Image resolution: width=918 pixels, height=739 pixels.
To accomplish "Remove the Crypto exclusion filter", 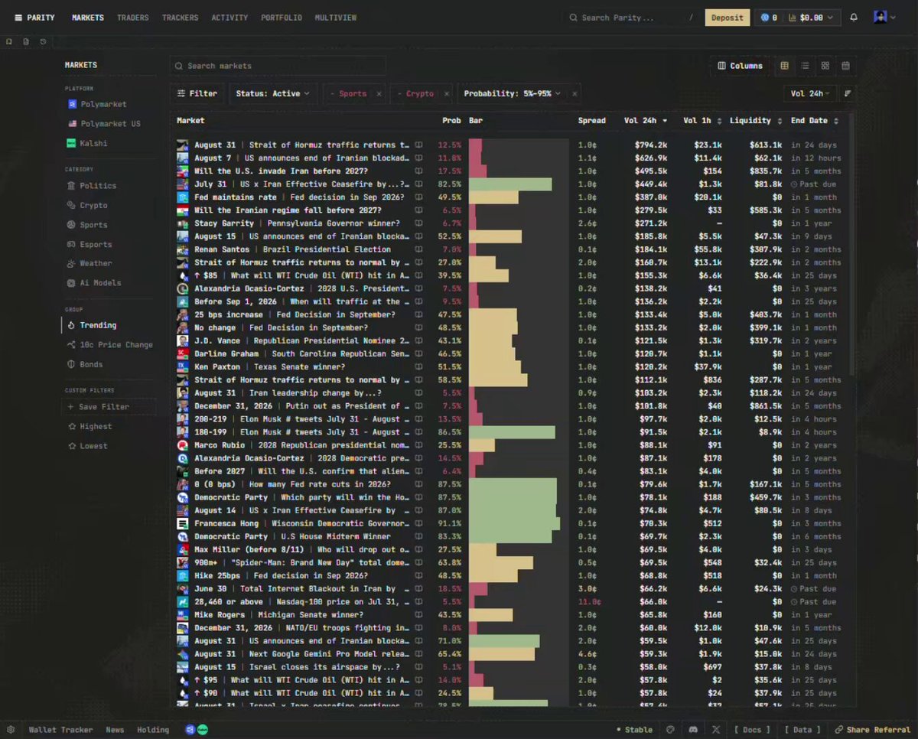I will [447, 93].
